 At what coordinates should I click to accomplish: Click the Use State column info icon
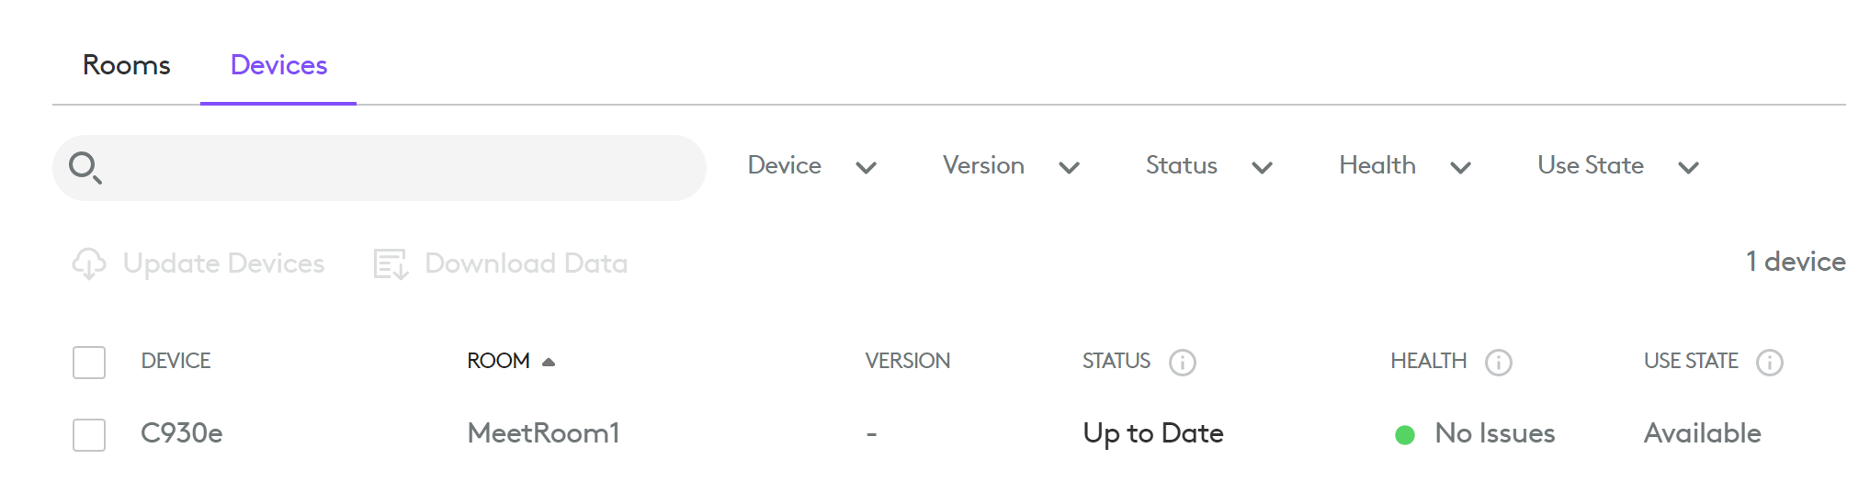(x=1769, y=363)
